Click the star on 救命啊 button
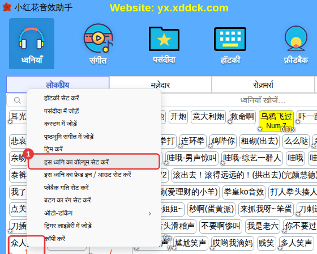This screenshot has height=254, width=317. point(230,122)
